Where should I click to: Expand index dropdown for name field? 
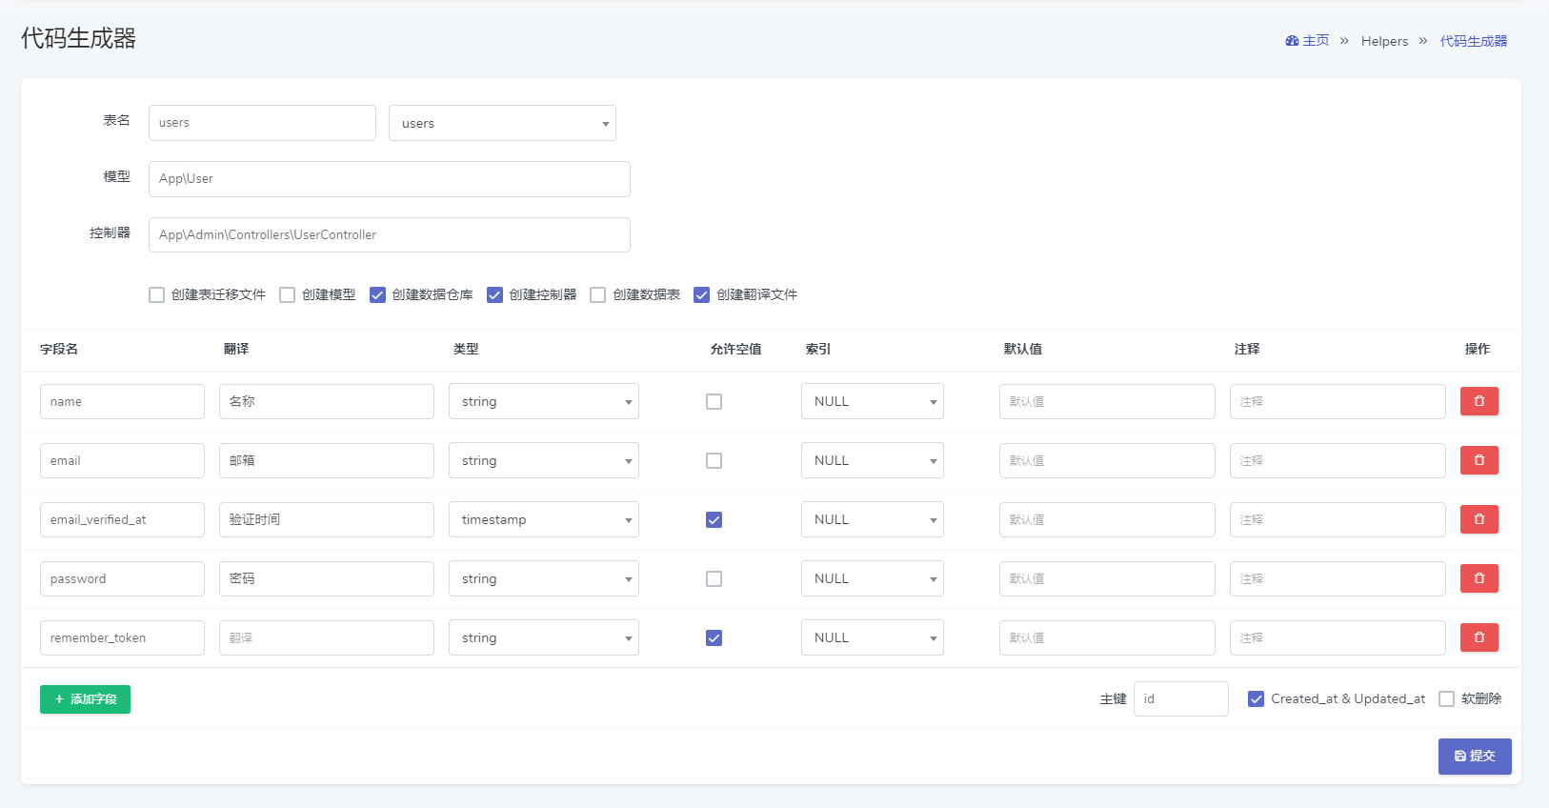(872, 401)
